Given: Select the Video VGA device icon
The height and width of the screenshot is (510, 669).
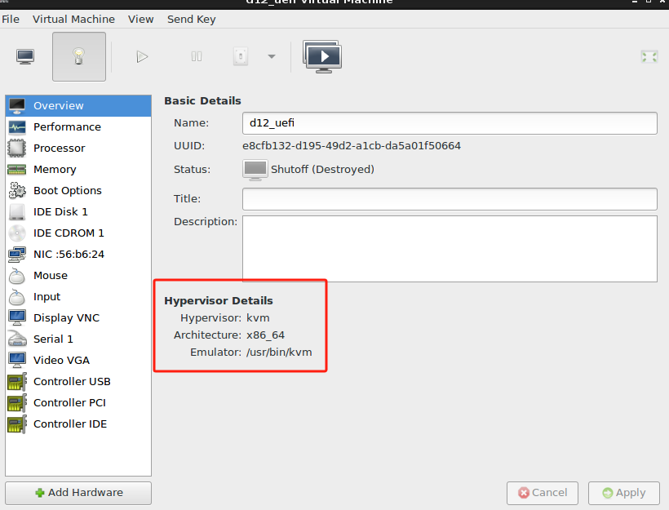Looking at the screenshot, I should click(x=16, y=360).
